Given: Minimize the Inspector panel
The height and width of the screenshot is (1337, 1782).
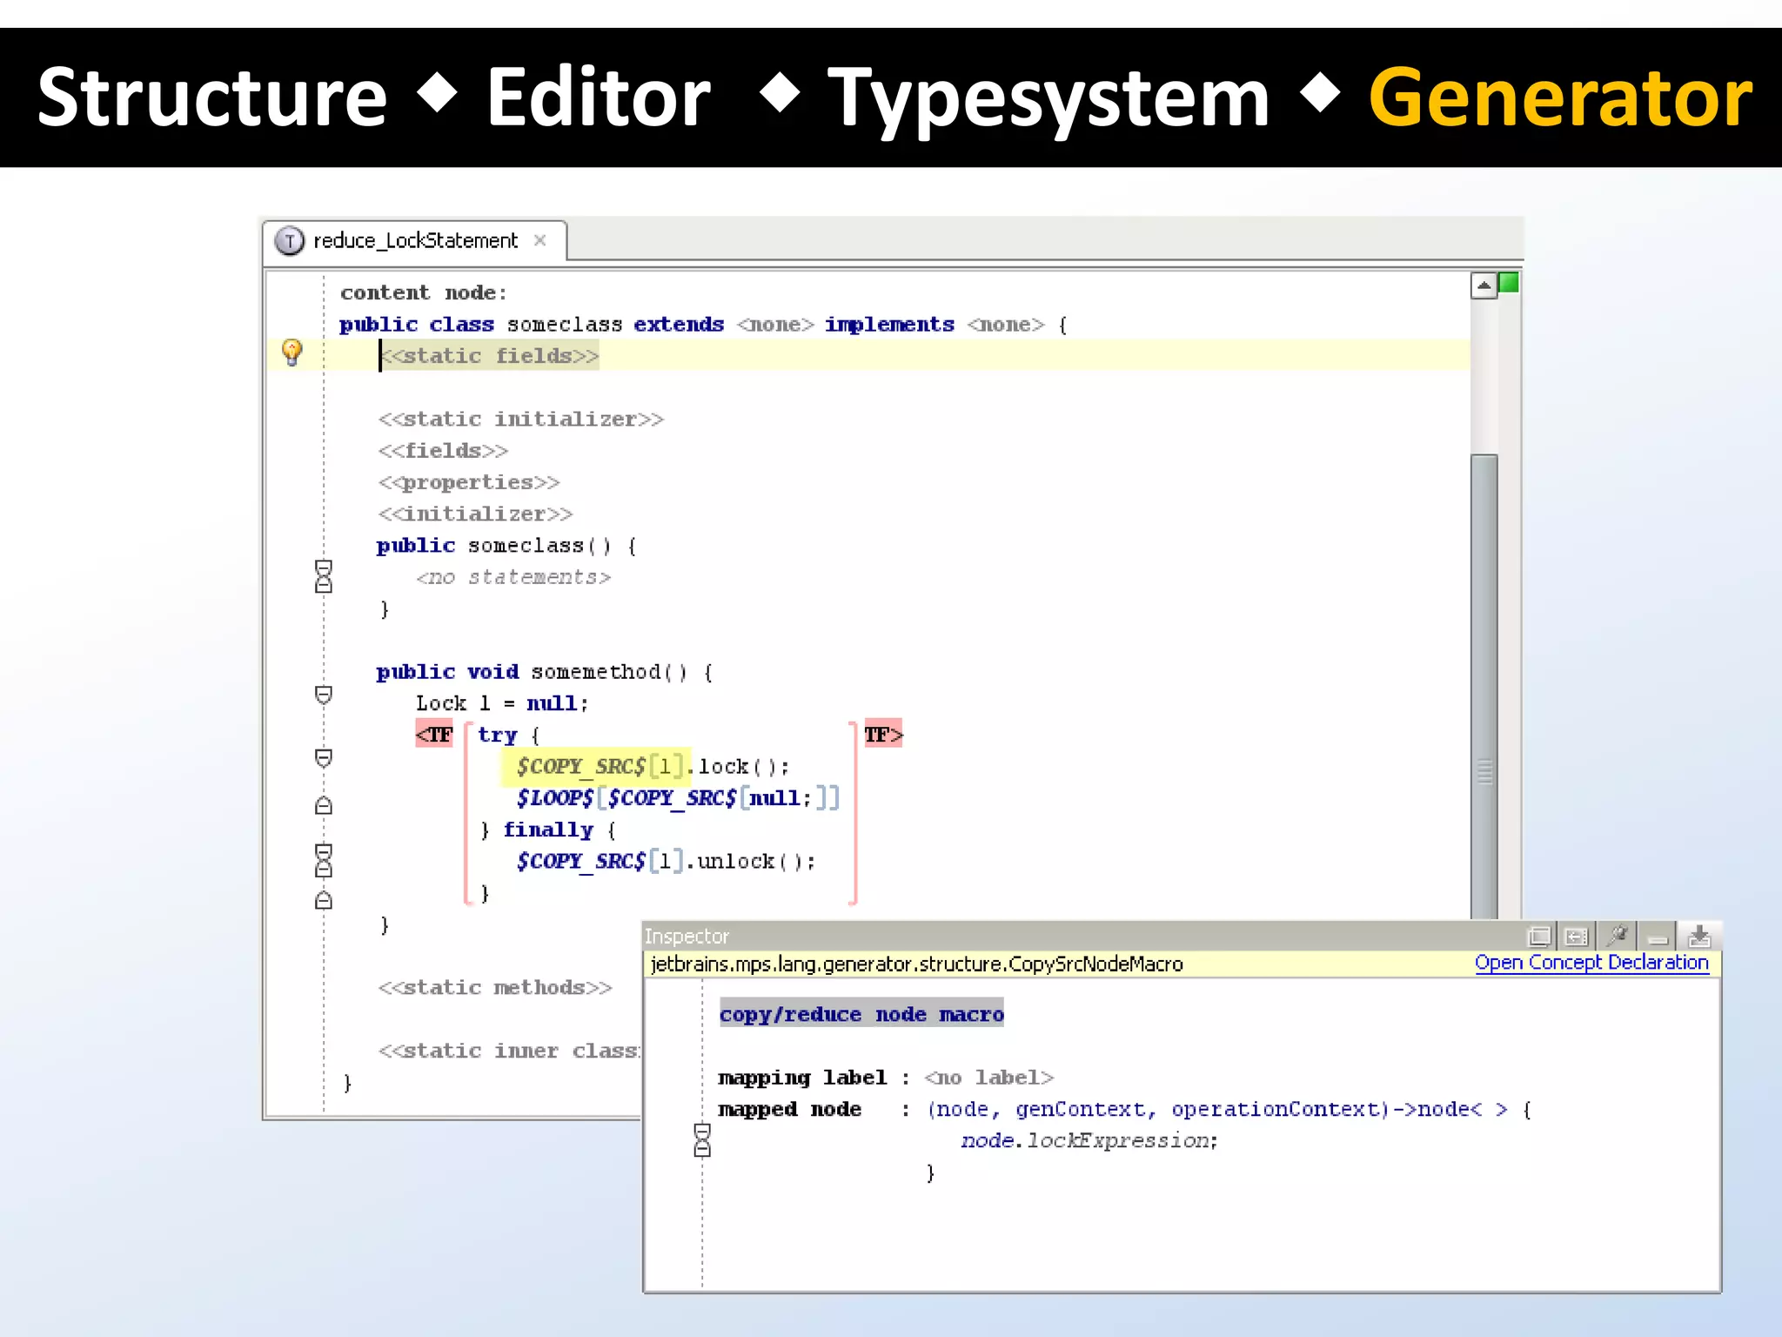Looking at the screenshot, I should coord(1658,938).
